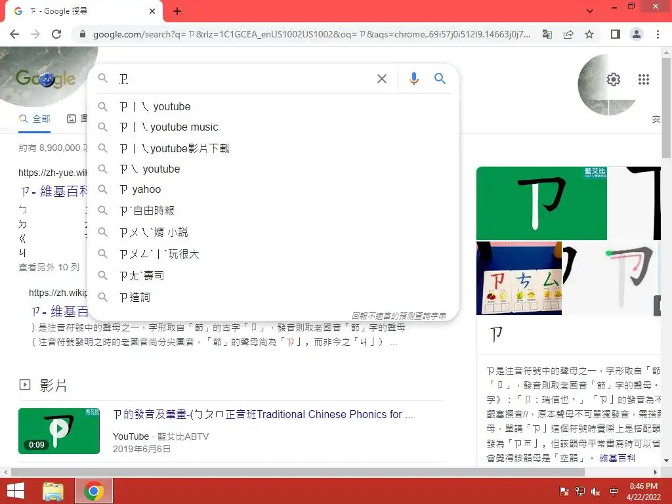
Task: Select the 玩很大 suggestion
Action: [273, 254]
